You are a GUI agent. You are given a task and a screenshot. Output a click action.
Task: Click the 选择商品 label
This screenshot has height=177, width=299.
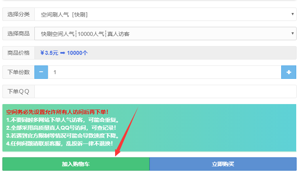point(19,34)
